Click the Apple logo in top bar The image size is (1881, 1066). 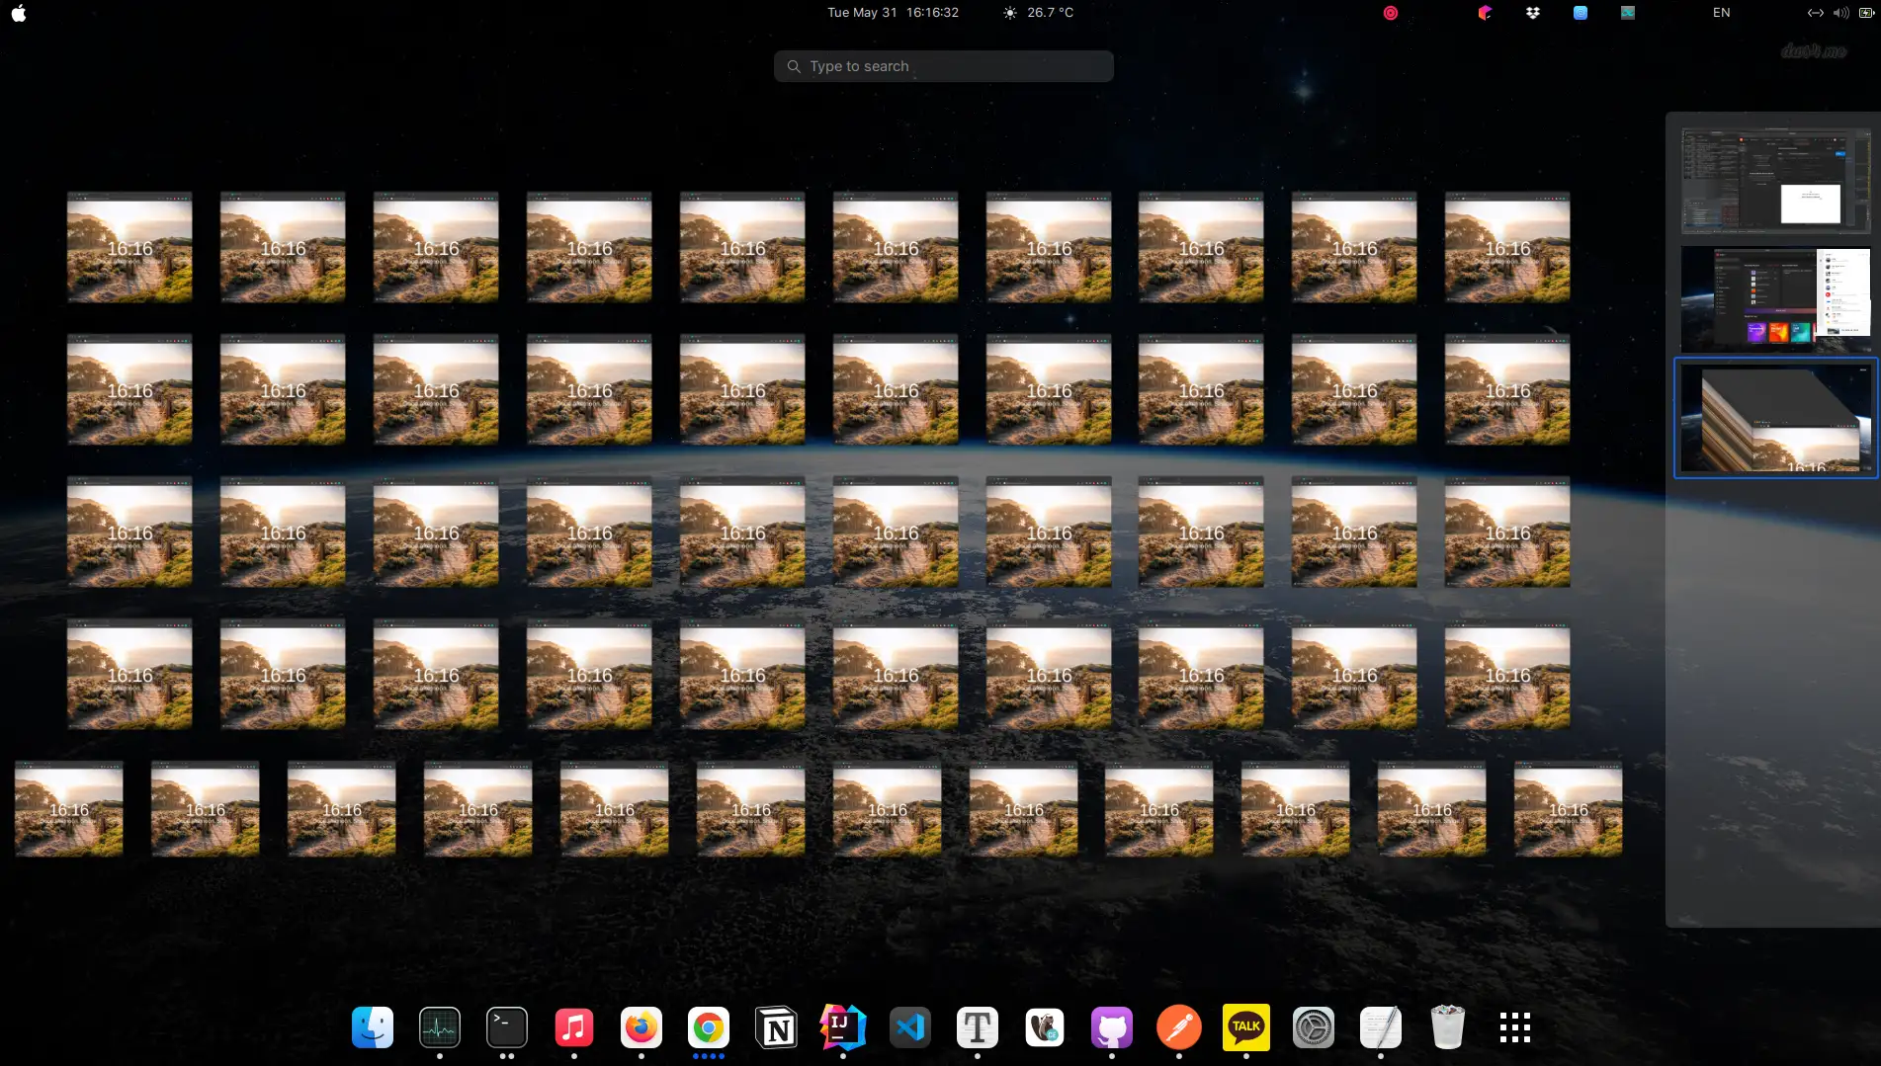pyautogui.click(x=19, y=13)
